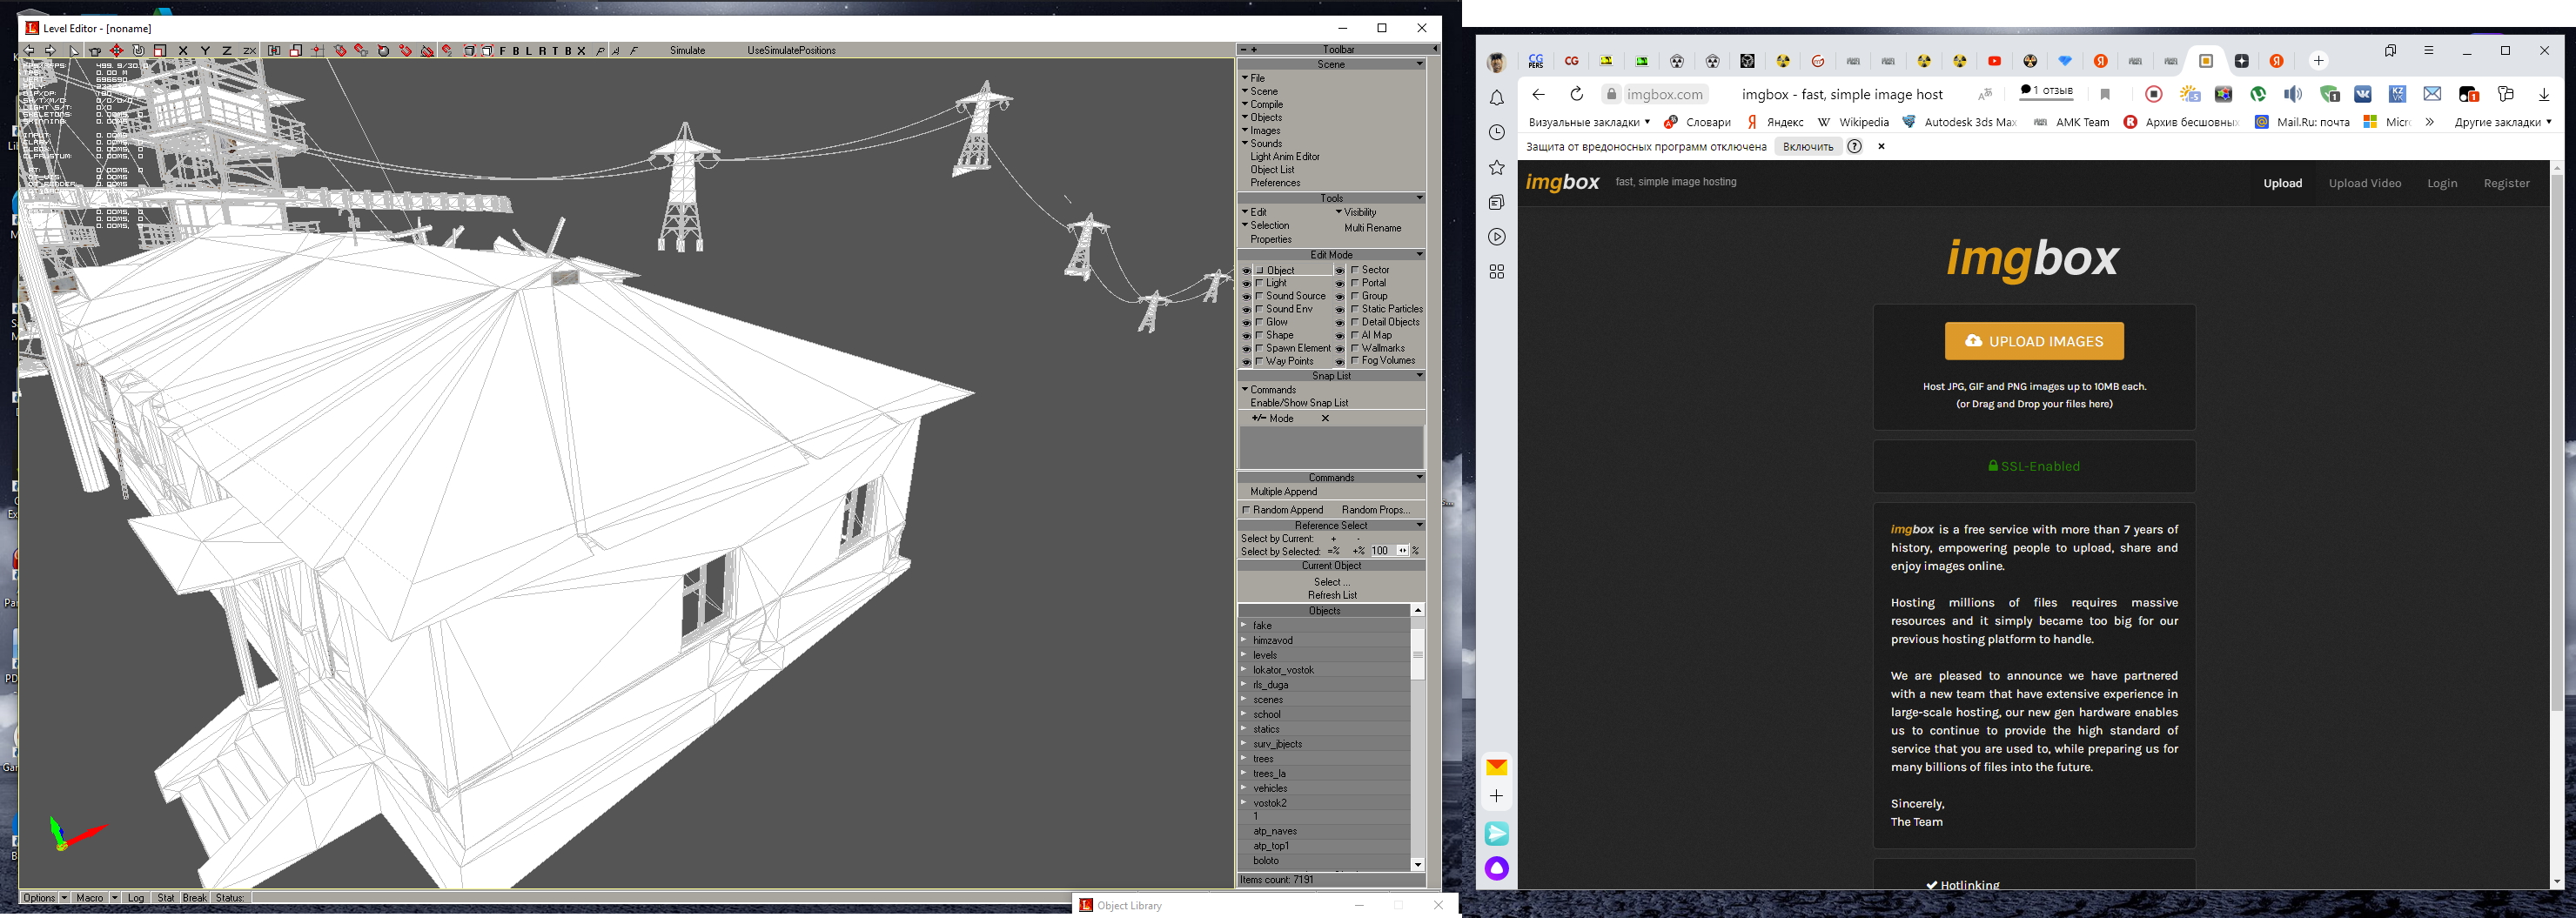Click the Redo arrow in Level Editor toolbar
2576x918 pixels.
click(x=50, y=50)
